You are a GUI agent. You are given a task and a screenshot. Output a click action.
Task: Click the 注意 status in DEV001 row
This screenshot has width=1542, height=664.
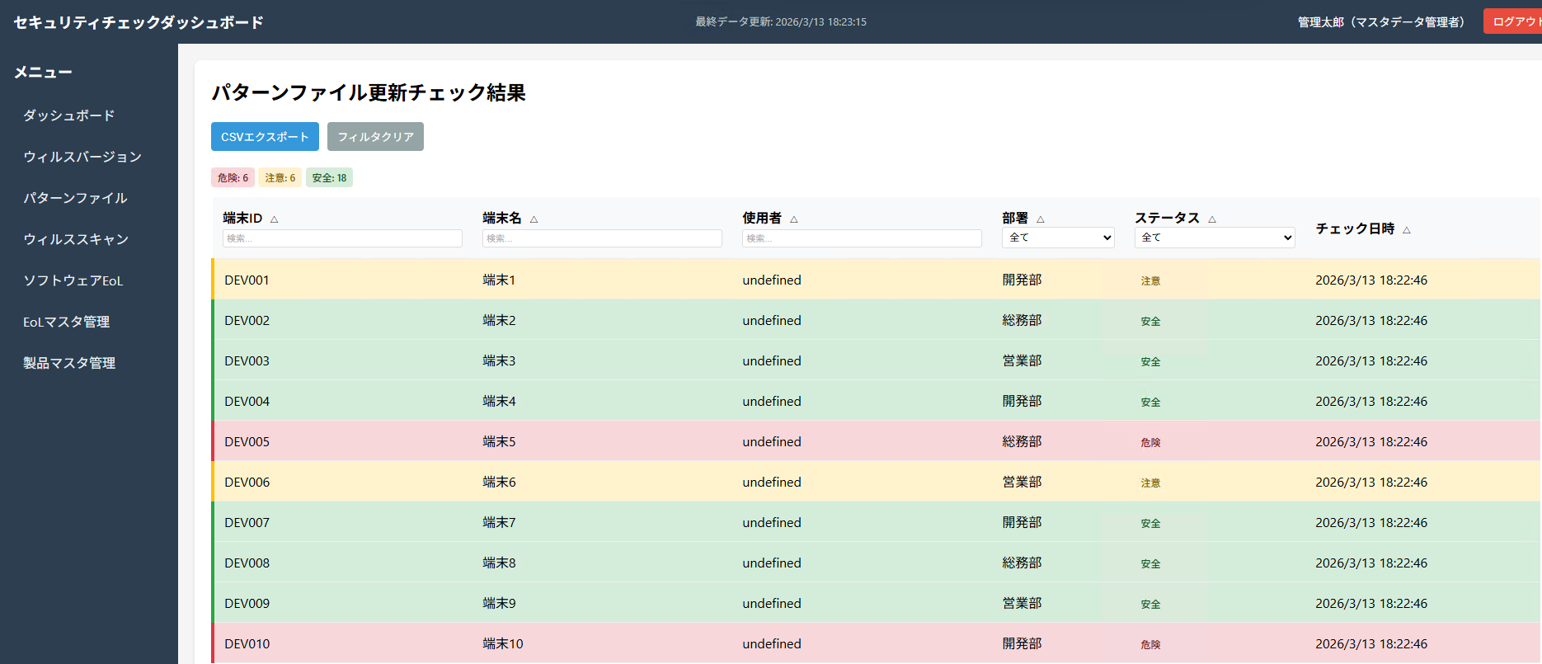click(1150, 281)
